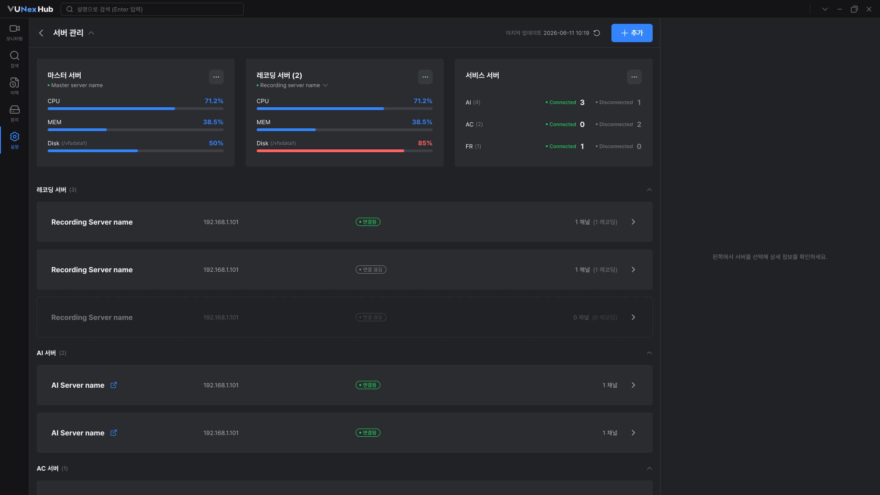
Task: Open details arrow of first AI Server row
Action: point(633,385)
